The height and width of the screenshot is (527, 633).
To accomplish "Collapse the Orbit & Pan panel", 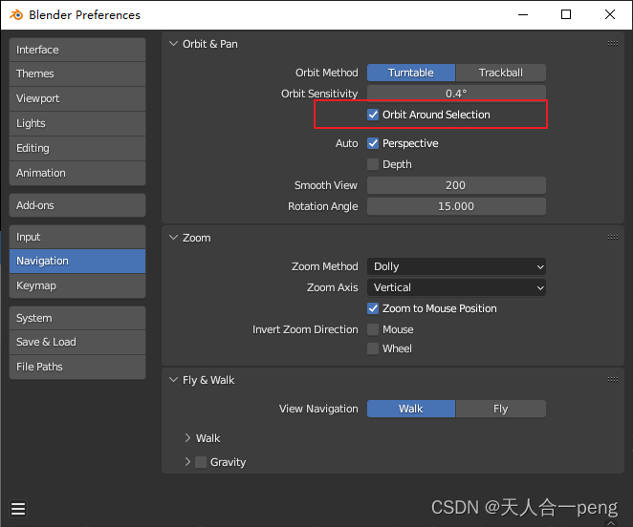I will (174, 44).
